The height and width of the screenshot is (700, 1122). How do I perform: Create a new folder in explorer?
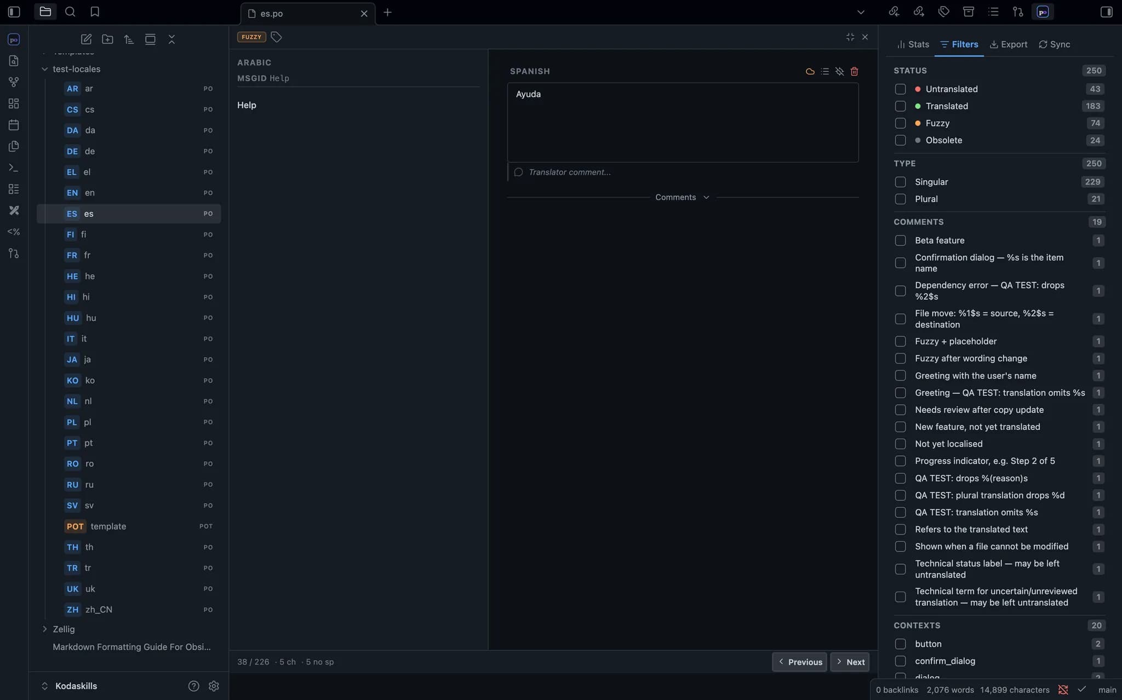tap(107, 39)
